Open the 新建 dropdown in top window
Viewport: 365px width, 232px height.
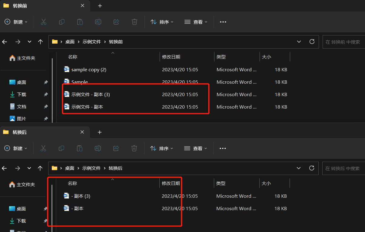click(x=16, y=22)
